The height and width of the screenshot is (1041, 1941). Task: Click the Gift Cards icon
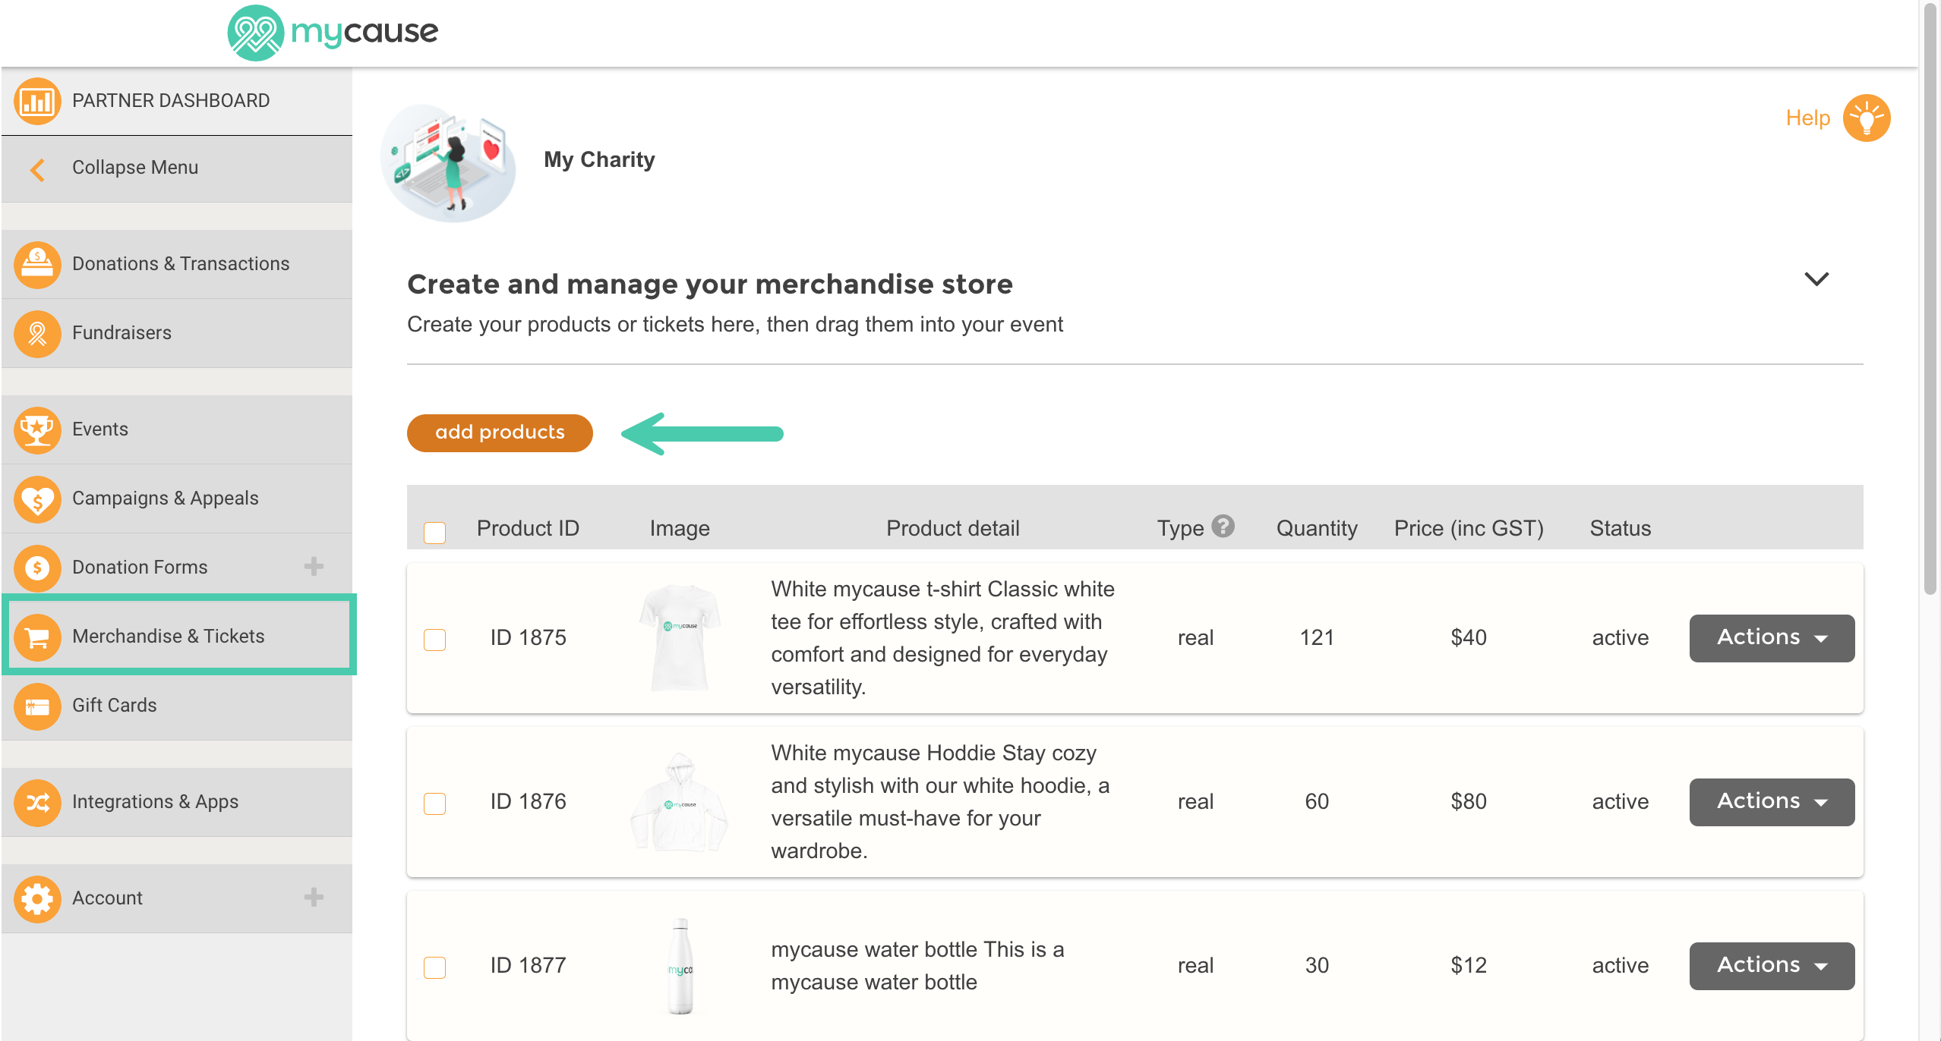[x=36, y=706]
